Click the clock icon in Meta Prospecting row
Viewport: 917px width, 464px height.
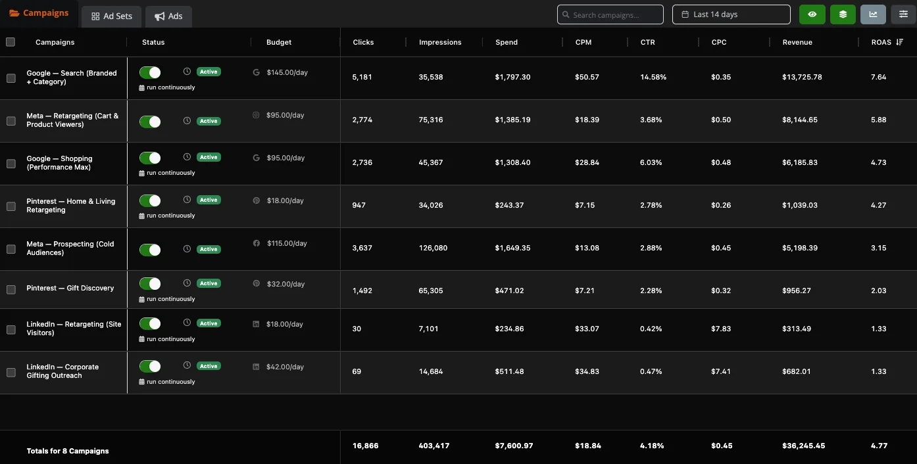(187, 249)
